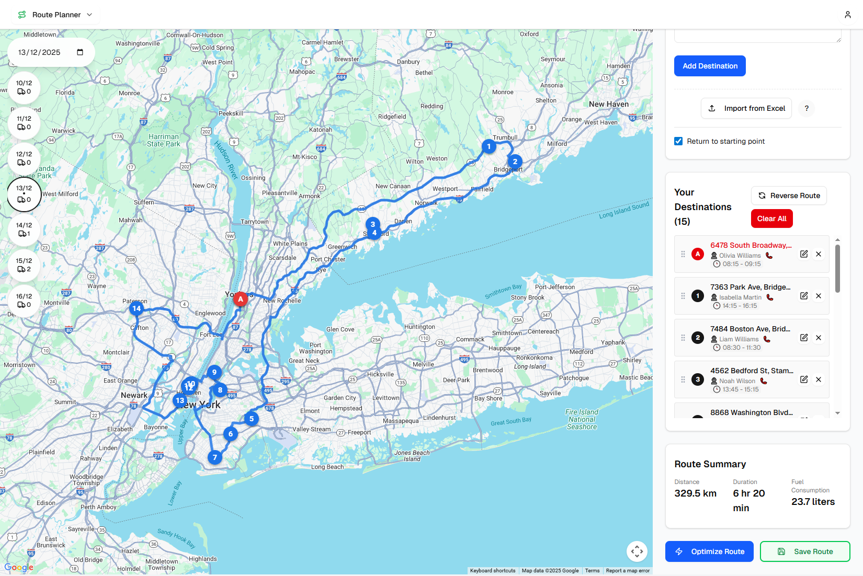Click Clear All destinations
The height and width of the screenshot is (576, 863).
(x=771, y=218)
